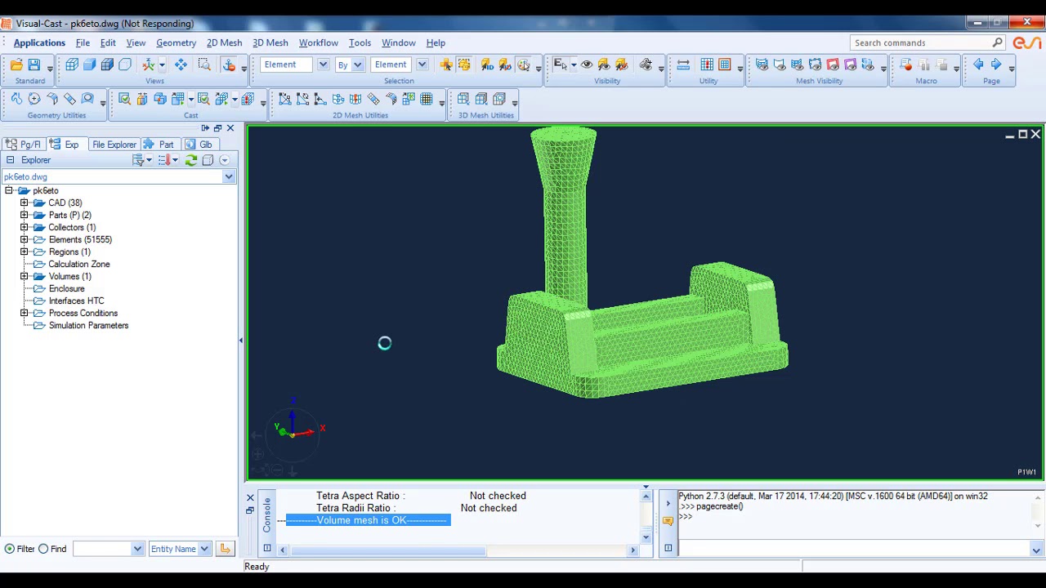1046x588 pixels.
Task: Open the Applications button
Action: pyautogui.click(x=39, y=42)
